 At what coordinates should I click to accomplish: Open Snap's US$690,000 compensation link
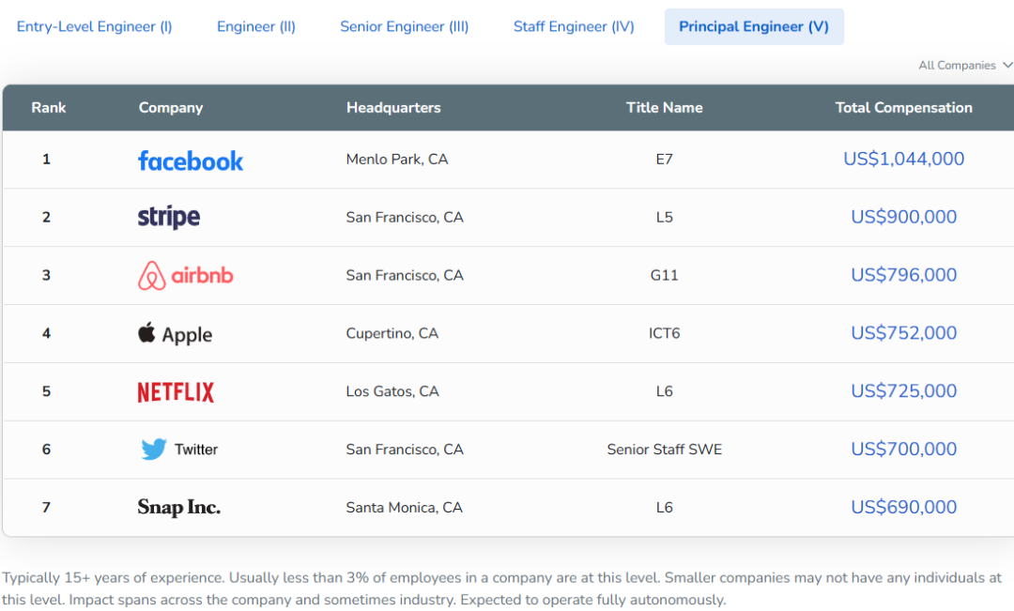coord(903,508)
